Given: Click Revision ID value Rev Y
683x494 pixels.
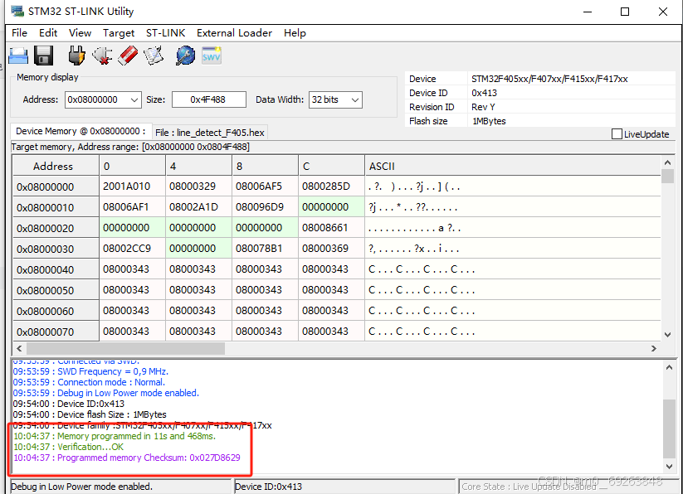Looking at the screenshot, I should pos(483,107).
